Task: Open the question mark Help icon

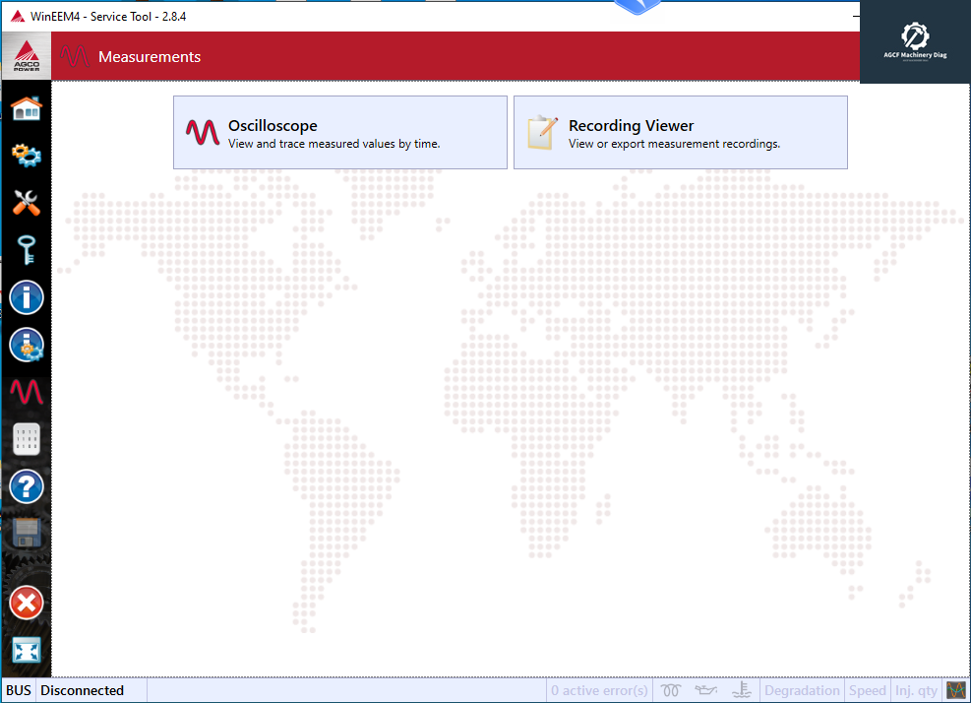Action: click(x=27, y=486)
